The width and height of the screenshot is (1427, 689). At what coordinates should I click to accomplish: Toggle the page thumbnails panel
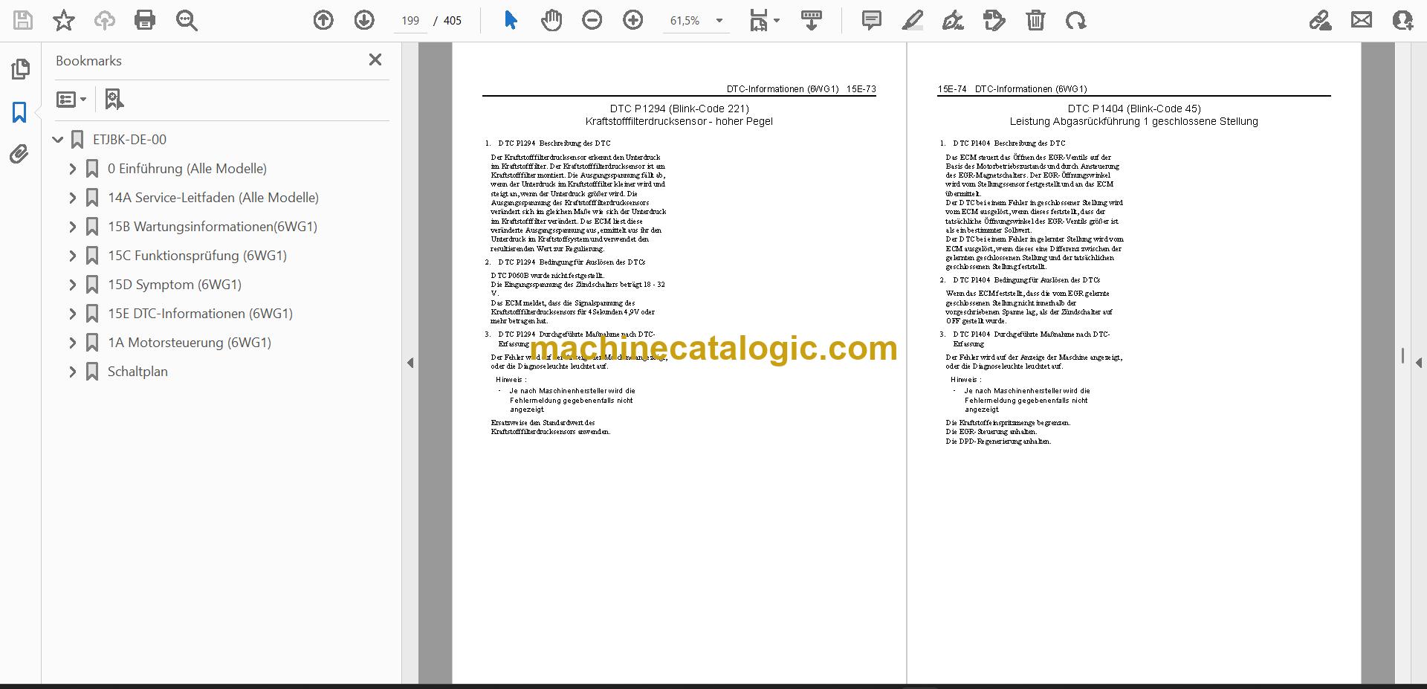pos(20,69)
